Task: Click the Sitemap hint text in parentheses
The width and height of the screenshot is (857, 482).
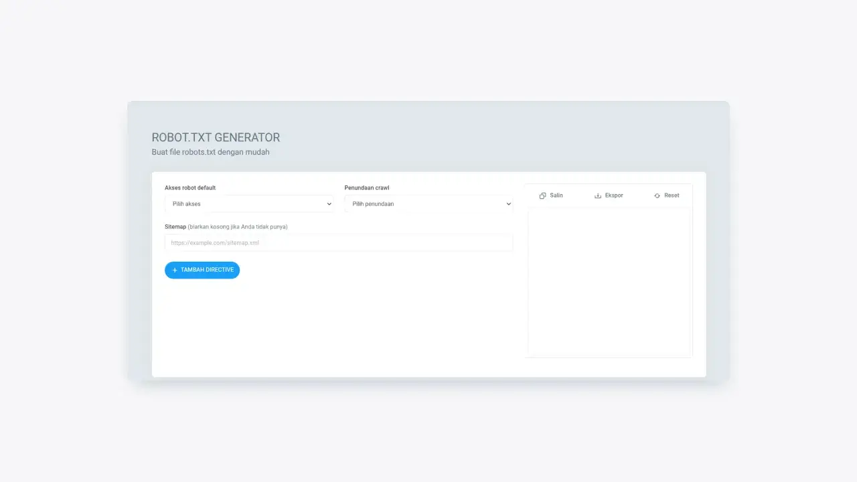Action: (x=238, y=227)
